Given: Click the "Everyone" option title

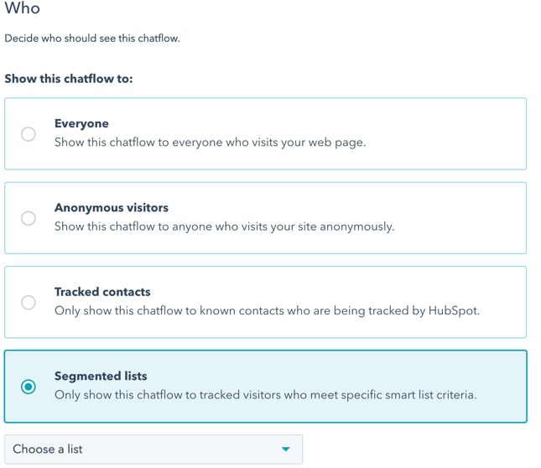Looking at the screenshot, I should [81, 123].
